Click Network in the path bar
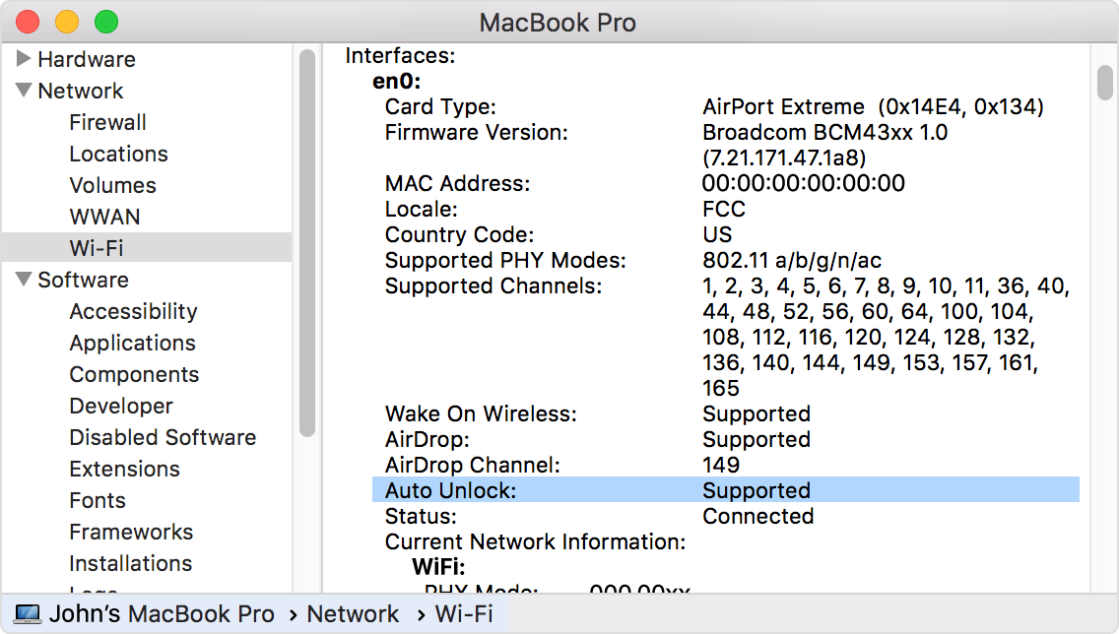The width and height of the screenshot is (1119, 634). 353,614
